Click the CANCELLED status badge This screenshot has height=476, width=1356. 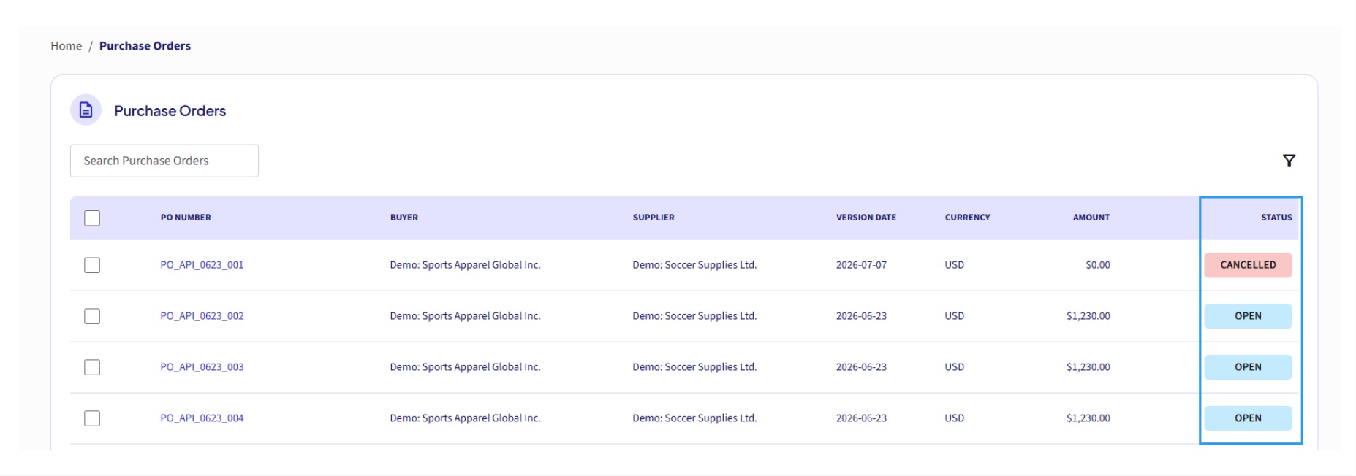pos(1248,265)
